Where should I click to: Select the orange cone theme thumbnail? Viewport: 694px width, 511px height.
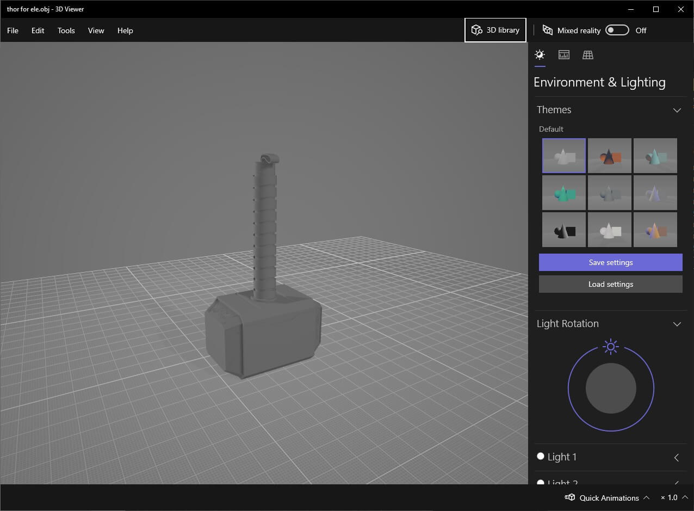pyautogui.click(x=610, y=156)
